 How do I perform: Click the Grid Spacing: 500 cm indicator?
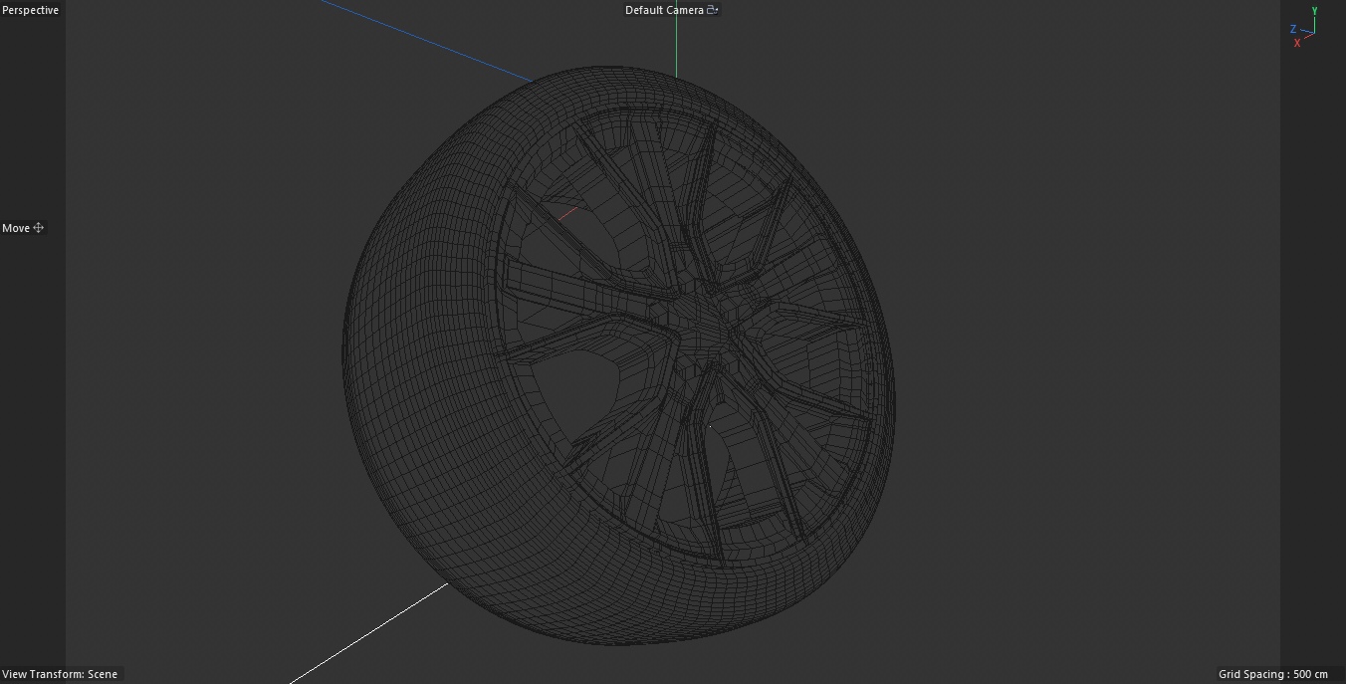[1271, 674]
